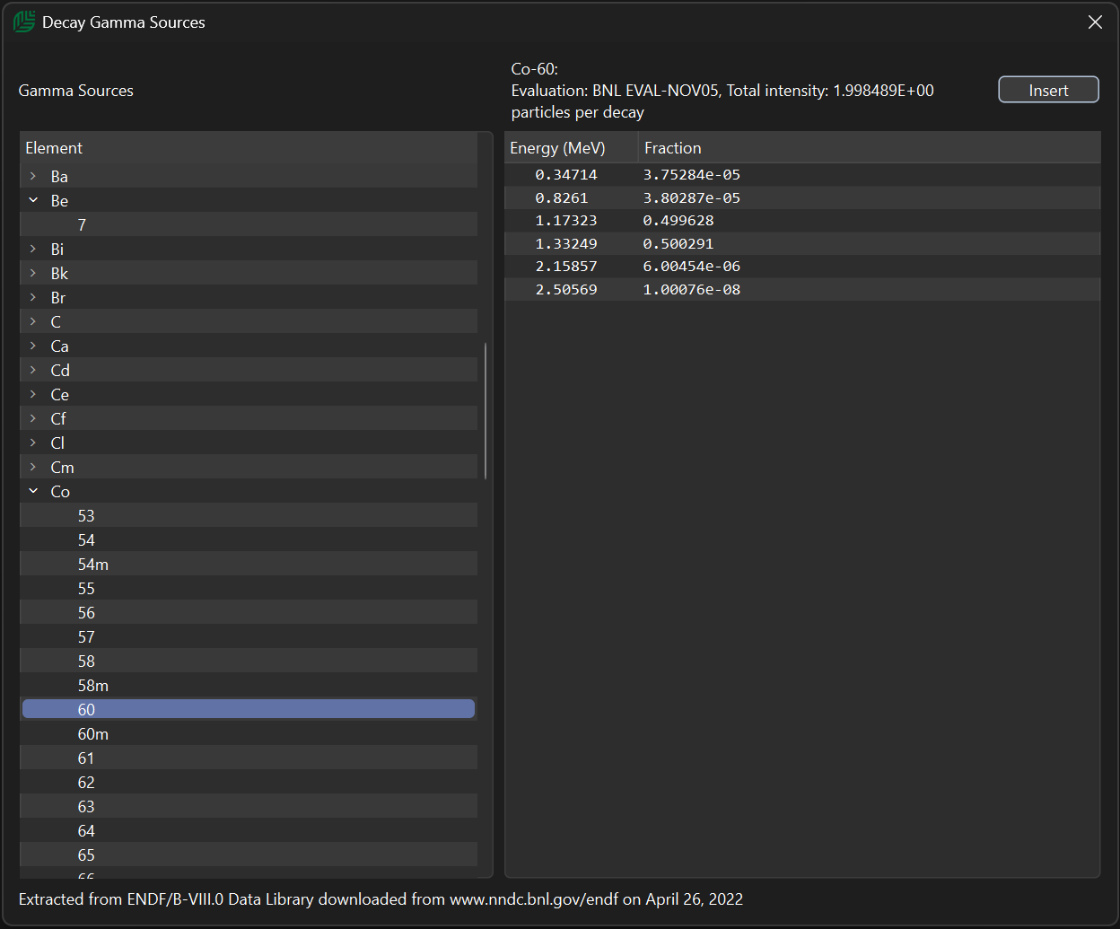
Task: Click the Ba element label
Action: point(59,176)
